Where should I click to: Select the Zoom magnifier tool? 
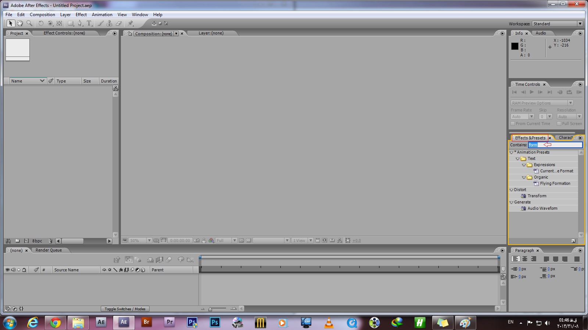click(x=29, y=23)
